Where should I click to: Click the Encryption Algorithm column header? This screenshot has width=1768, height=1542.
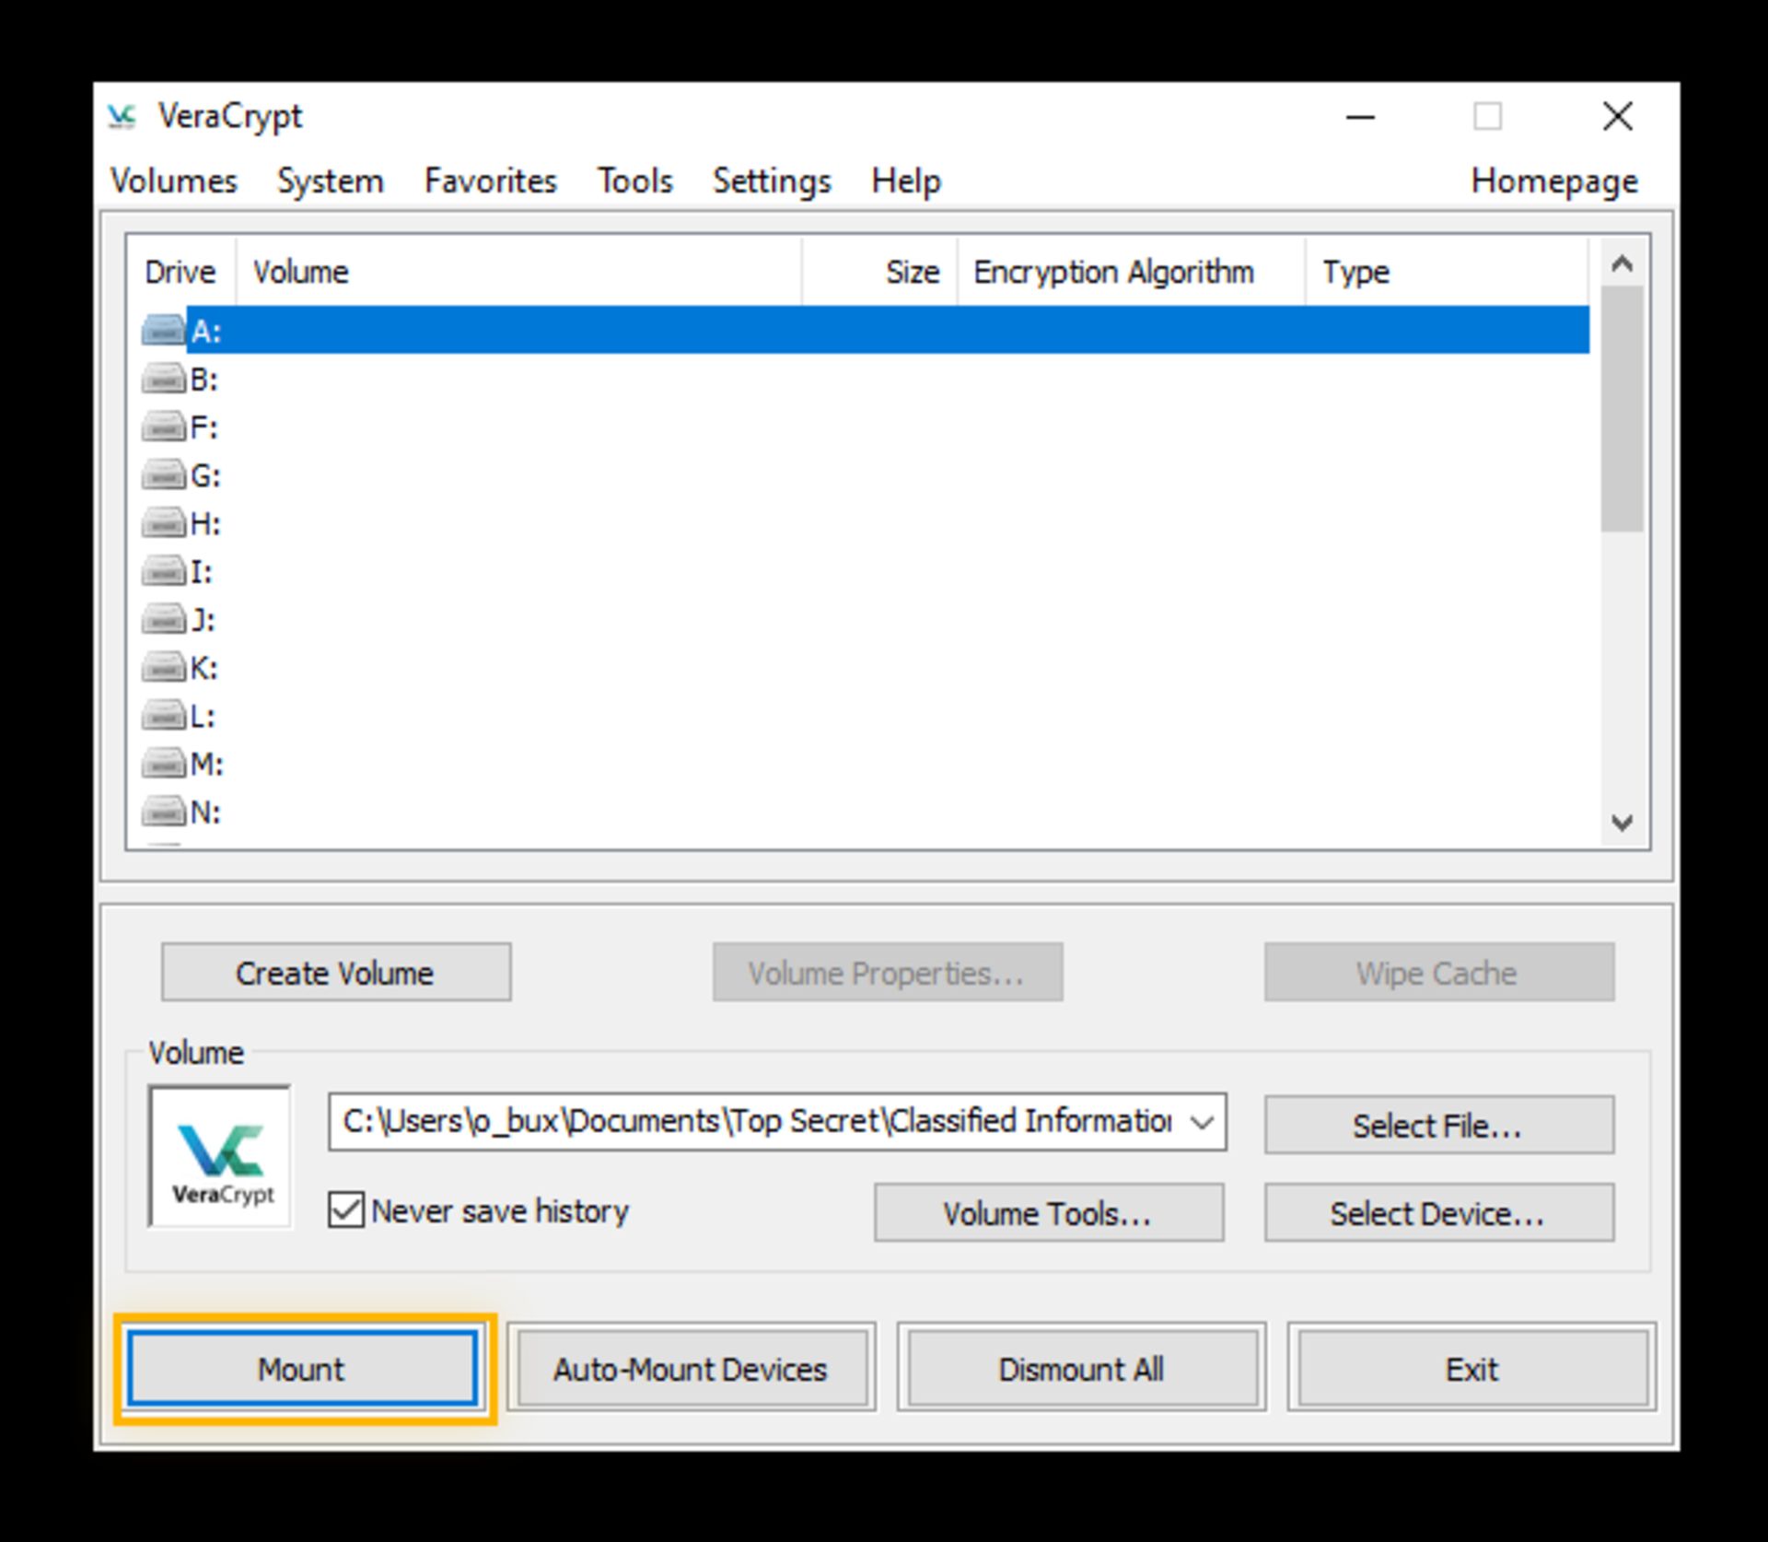[1131, 272]
